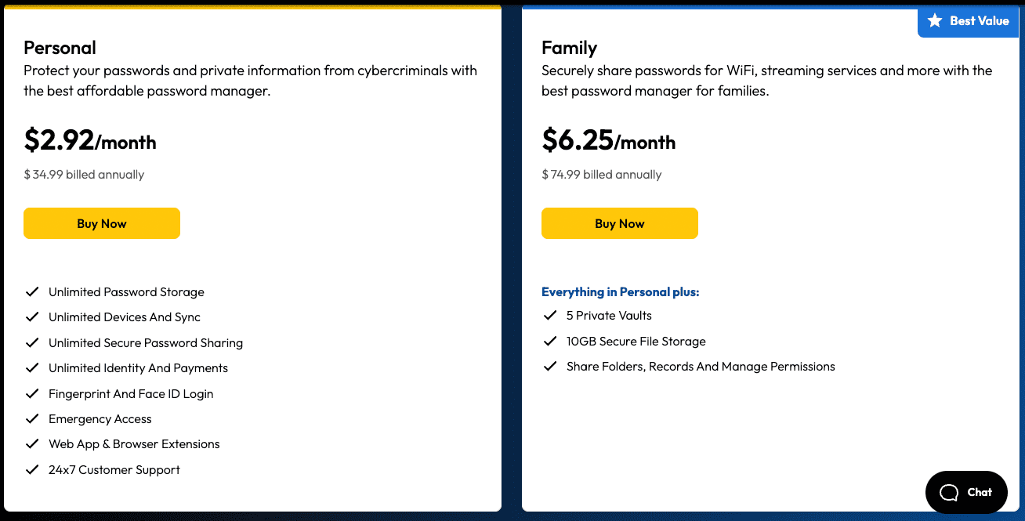Screen dimensions: 1025x521
Task: Click the $2.92/month price text
Action: [90, 139]
